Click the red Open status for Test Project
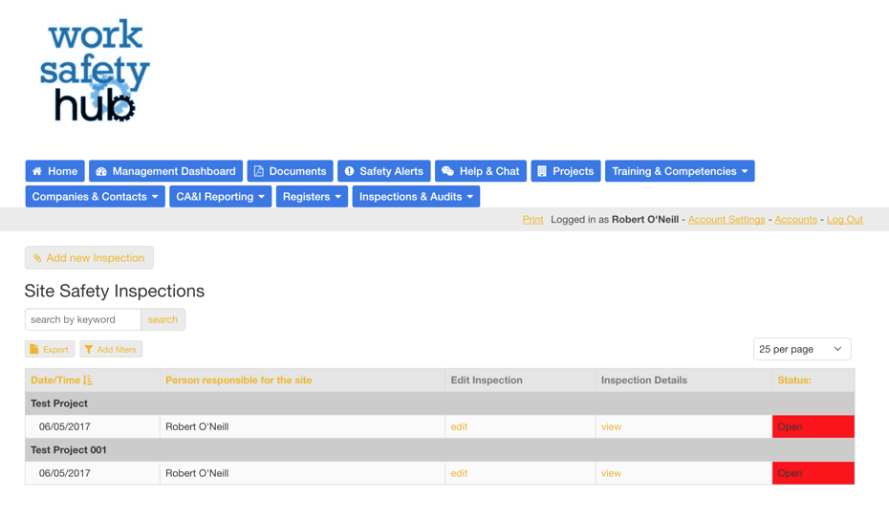Image resolution: width=889 pixels, height=521 pixels. (x=813, y=426)
